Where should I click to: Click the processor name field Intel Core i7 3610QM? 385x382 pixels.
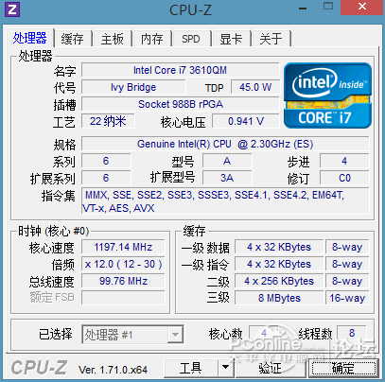click(x=180, y=70)
